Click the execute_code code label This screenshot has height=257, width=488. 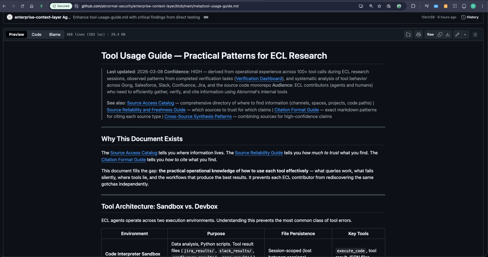click(351, 251)
